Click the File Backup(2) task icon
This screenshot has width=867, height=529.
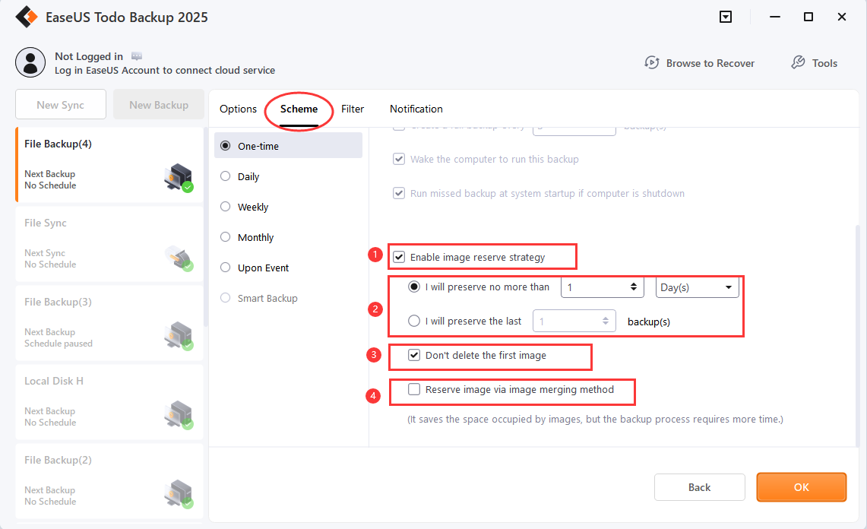click(179, 495)
